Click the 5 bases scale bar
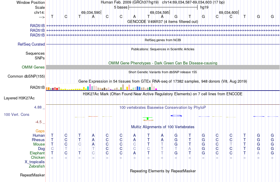 [x=163, y=7]
